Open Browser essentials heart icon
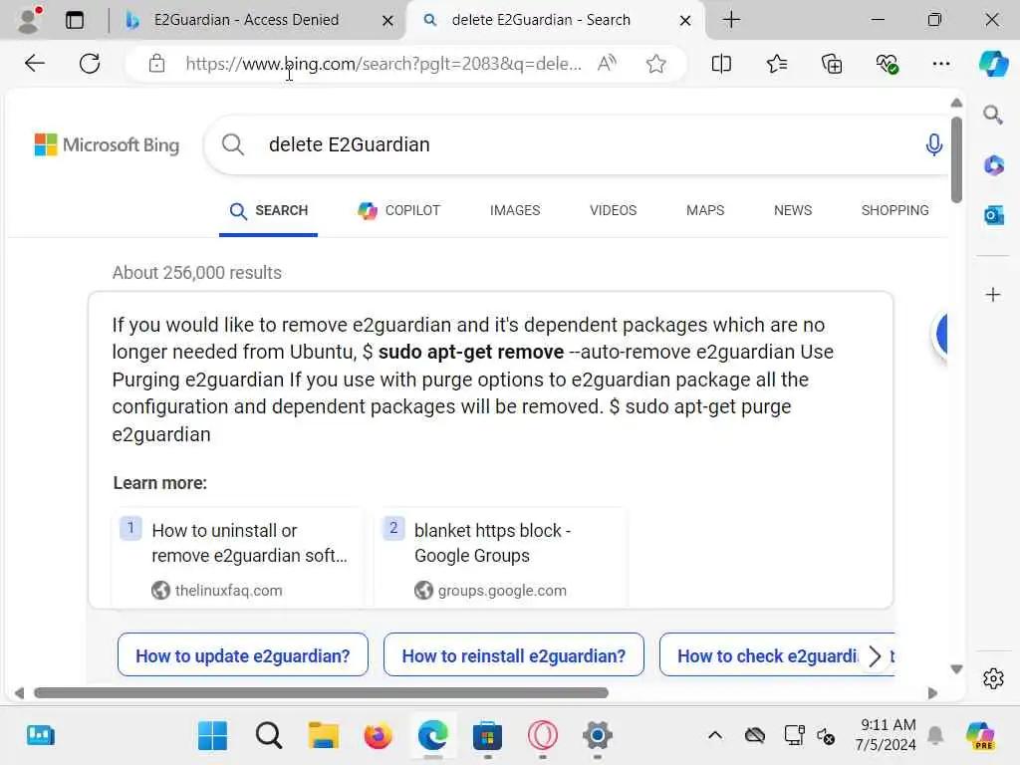This screenshot has width=1020, height=765. pyautogui.click(x=887, y=63)
